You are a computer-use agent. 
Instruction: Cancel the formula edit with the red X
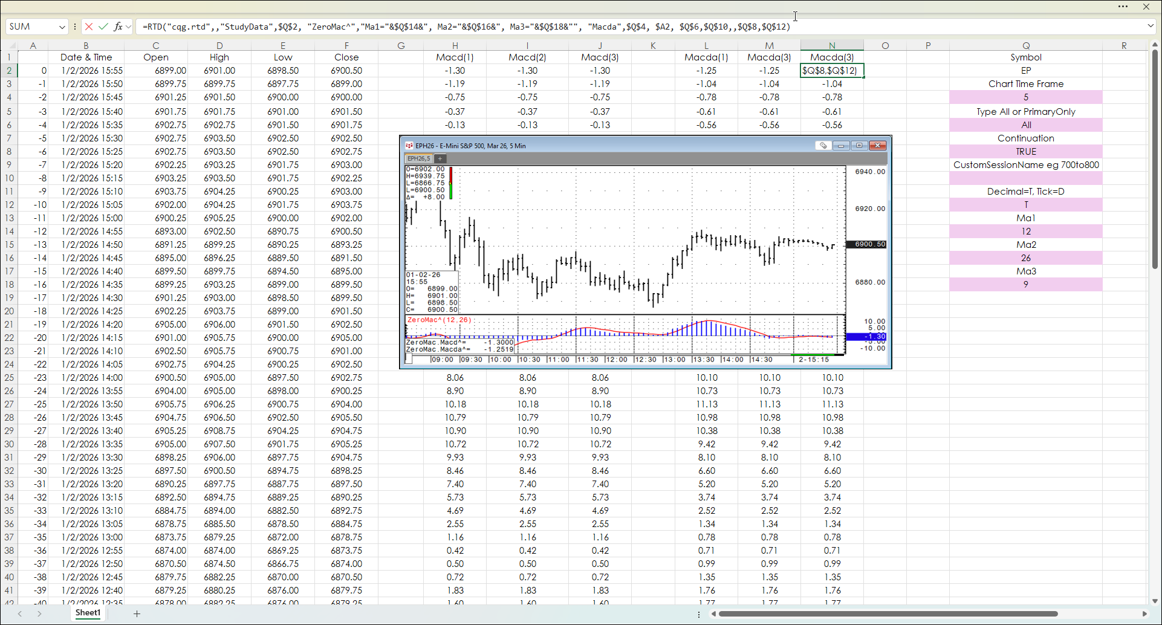(x=89, y=27)
